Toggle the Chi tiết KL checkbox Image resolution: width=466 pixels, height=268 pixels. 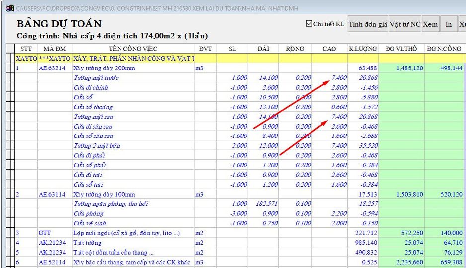click(x=310, y=24)
